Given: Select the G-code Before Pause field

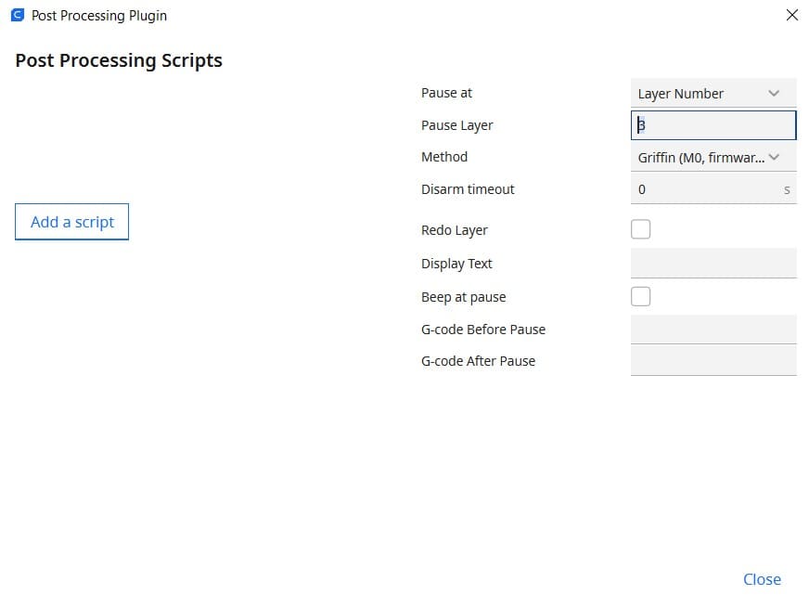Looking at the screenshot, I should click(x=713, y=330).
